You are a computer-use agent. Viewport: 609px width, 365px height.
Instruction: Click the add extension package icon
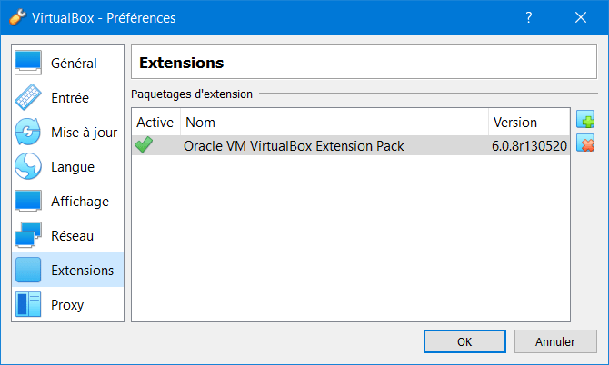[585, 120]
